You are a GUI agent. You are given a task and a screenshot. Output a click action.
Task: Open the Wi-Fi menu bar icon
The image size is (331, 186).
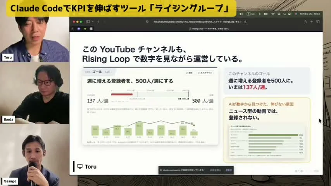pyautogui.click(x=273, y=14)
